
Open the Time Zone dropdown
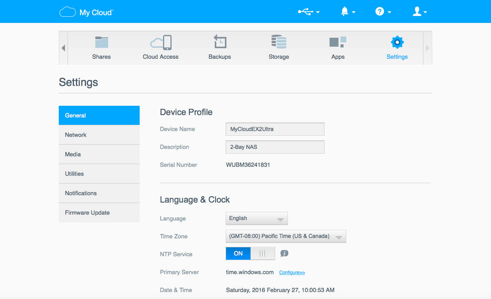coord(286,236)
